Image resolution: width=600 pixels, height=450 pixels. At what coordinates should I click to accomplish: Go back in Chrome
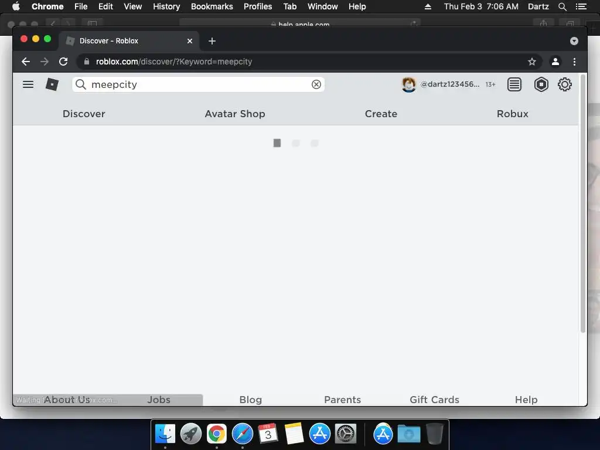[x=26, y=62]
